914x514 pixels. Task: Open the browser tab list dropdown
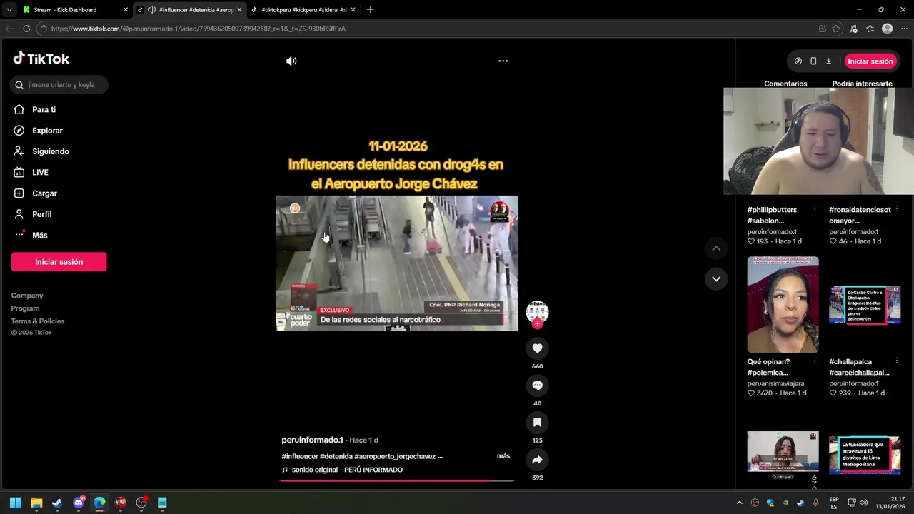click(9, 10)
